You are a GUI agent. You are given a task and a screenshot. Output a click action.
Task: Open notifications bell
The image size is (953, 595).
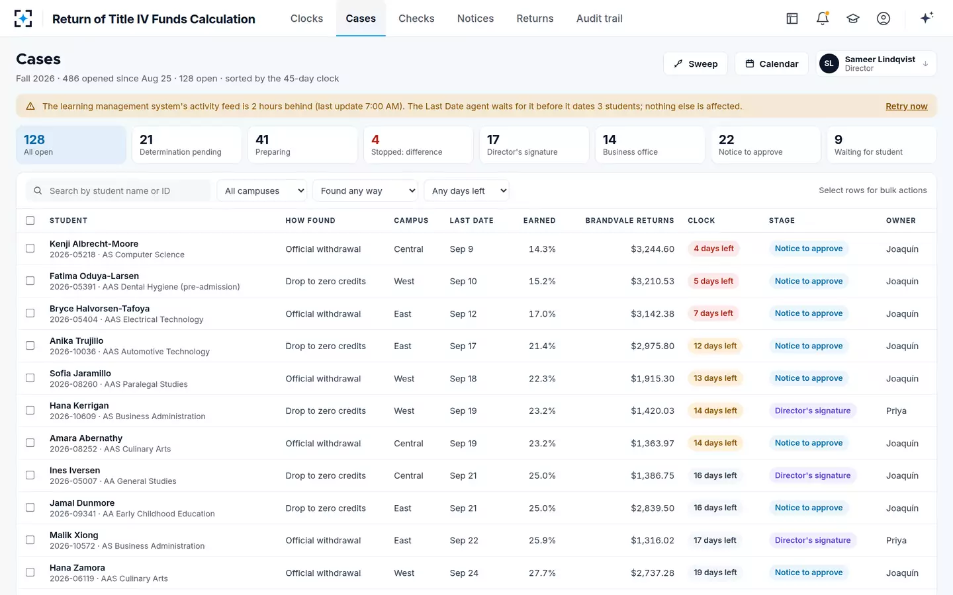click(x=823, y=19)
